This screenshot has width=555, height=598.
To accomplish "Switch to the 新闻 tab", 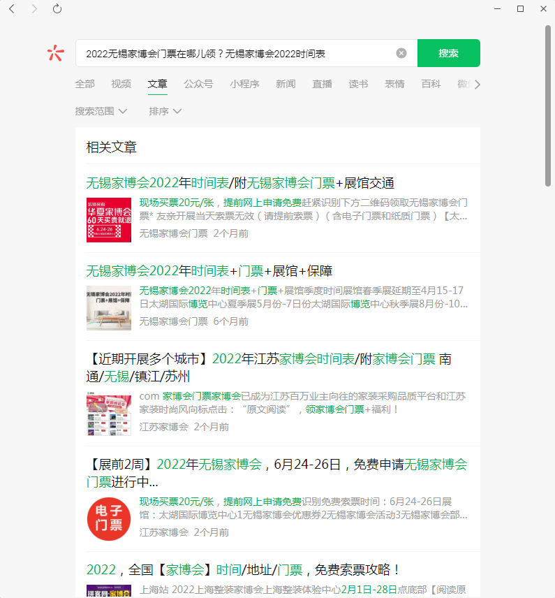I will 286,84.
